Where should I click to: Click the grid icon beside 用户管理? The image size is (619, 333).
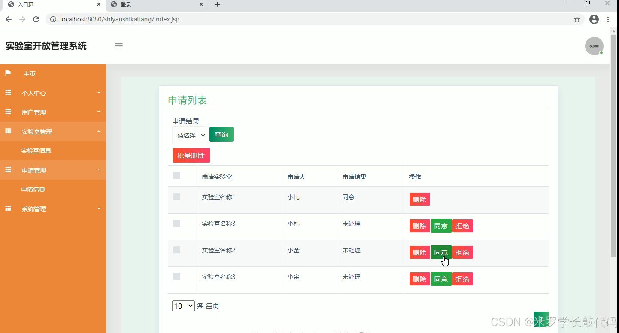(8, 112)
